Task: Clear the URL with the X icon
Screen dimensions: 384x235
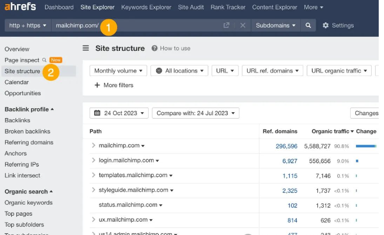Action: click(x=243, y=26)
